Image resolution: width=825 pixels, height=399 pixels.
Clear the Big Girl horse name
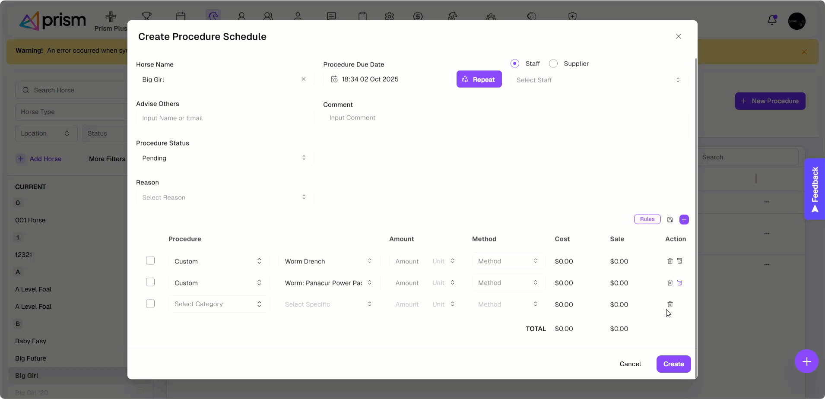point(304,79)
